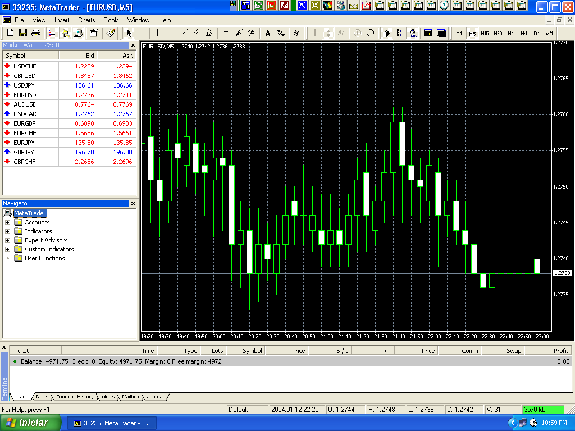Switch chart to H4 timeframe
This screenshot has height=431, width=575.
point(524,33)
